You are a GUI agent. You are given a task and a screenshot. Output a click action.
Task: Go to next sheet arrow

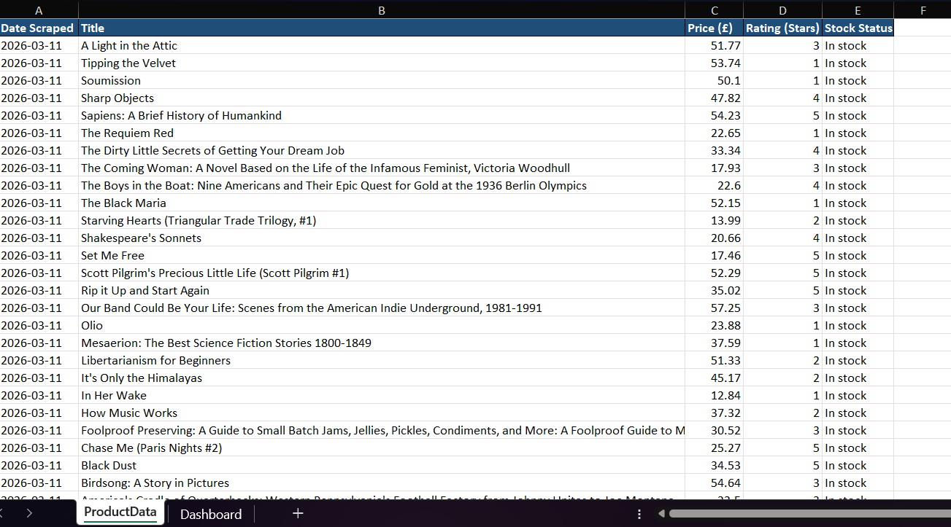coord(29,513)
